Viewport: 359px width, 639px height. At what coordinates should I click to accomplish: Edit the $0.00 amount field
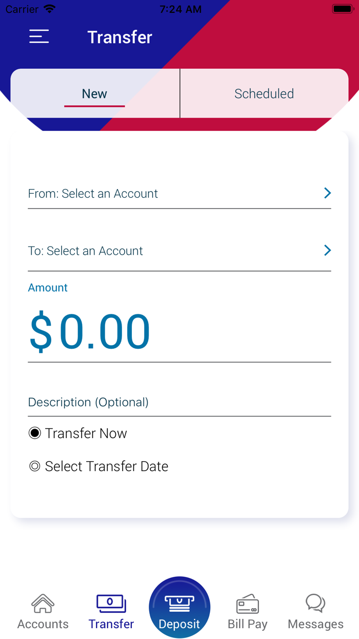[x=90, y=332]
